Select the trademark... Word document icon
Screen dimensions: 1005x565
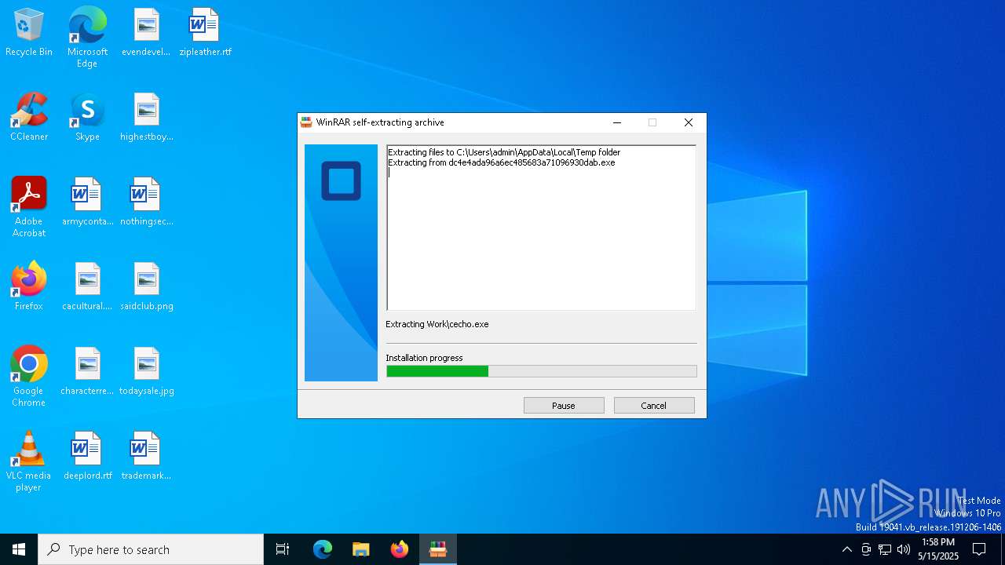[146, 457]
